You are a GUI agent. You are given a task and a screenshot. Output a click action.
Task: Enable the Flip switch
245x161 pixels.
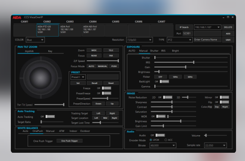(224, 102)
